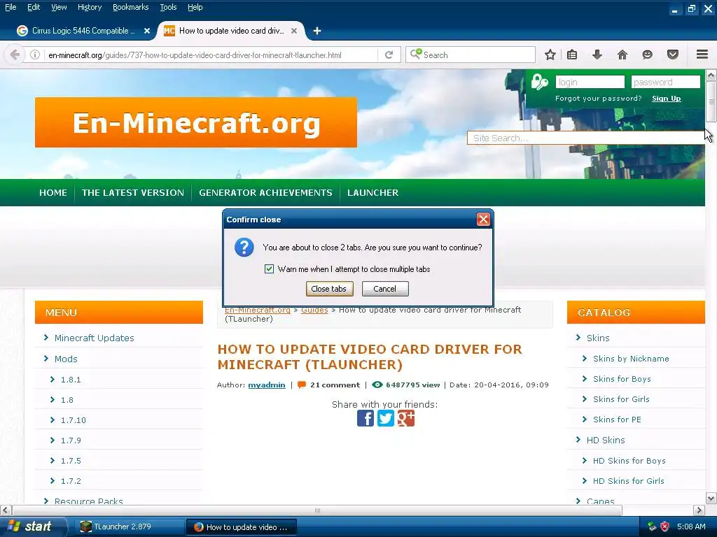Reload the current page
The image size is (717, 537).
[389, 55]
